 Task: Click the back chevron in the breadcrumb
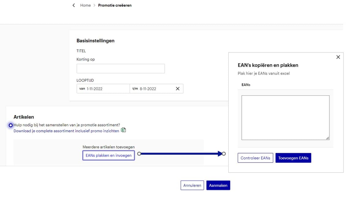(74, 5)
